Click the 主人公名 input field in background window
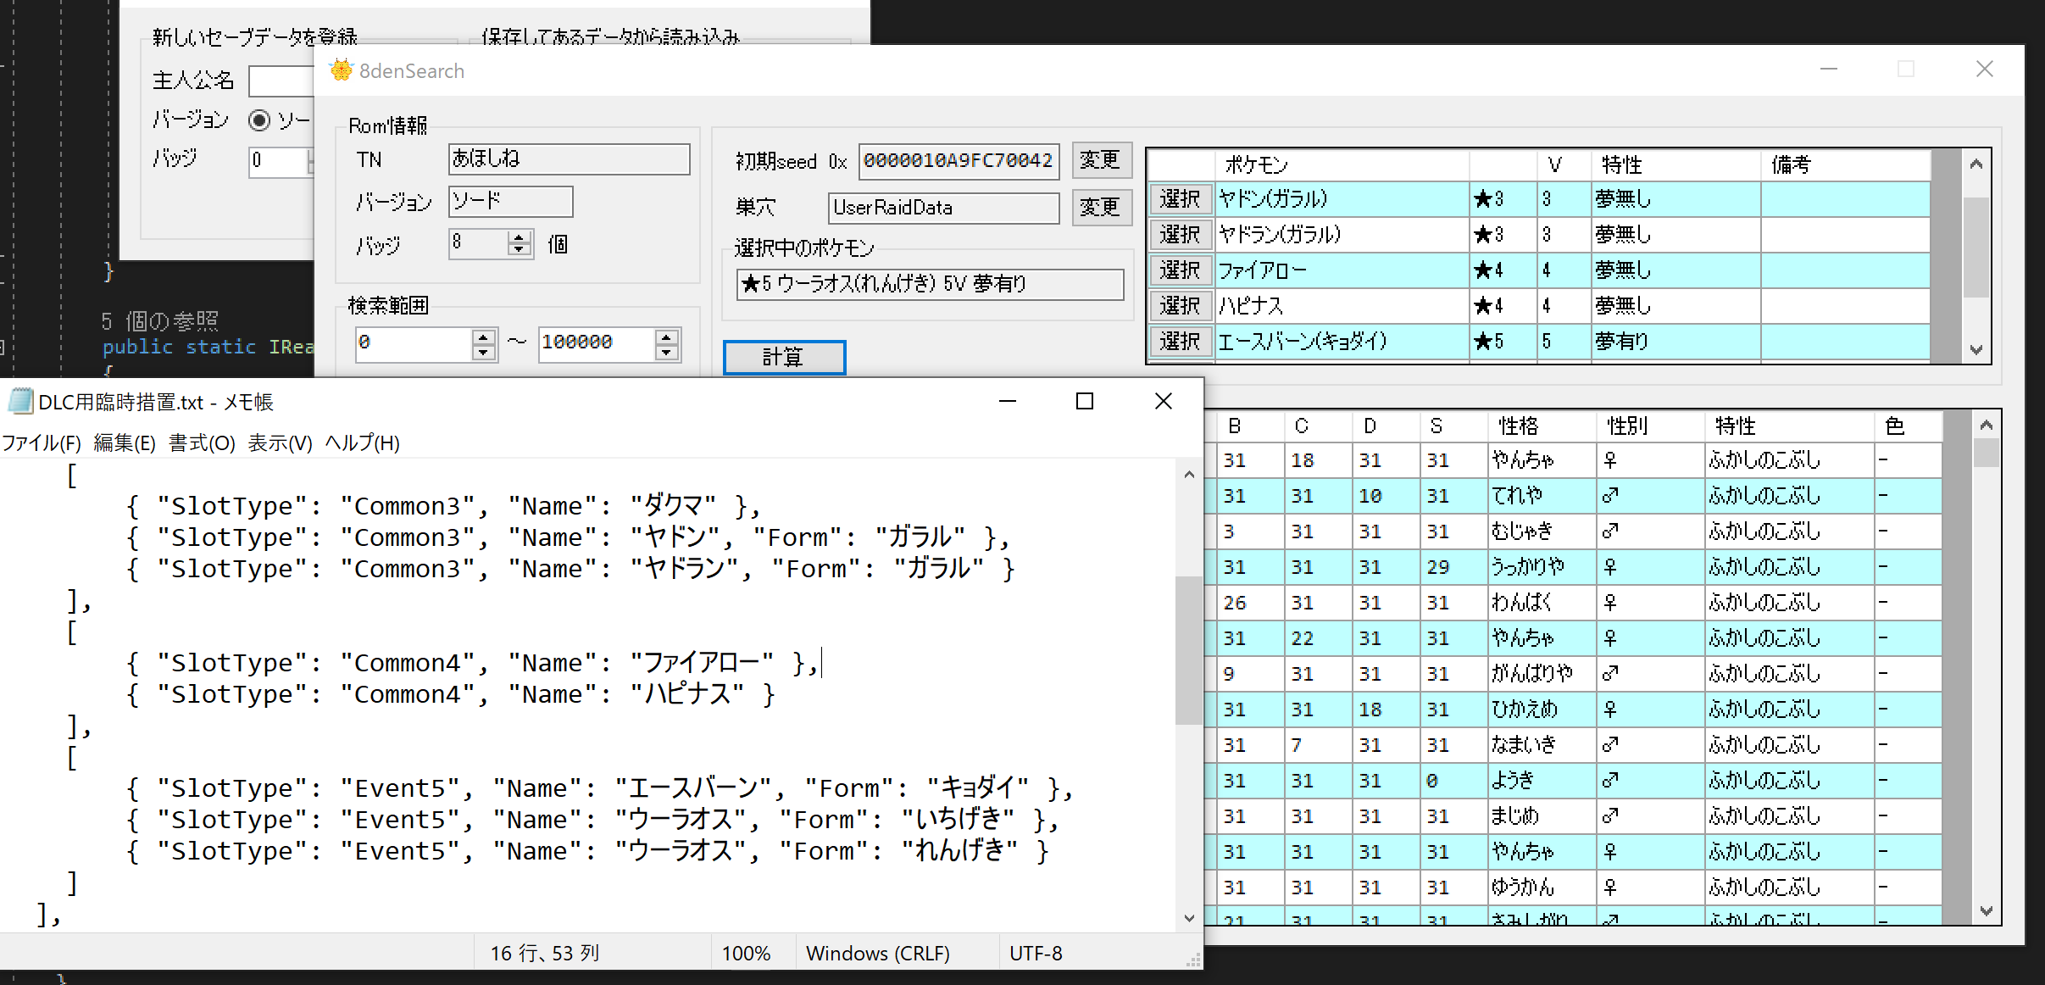Image resolution: width=2045 pixels, height=985 pixels. (x=281, y=81)
